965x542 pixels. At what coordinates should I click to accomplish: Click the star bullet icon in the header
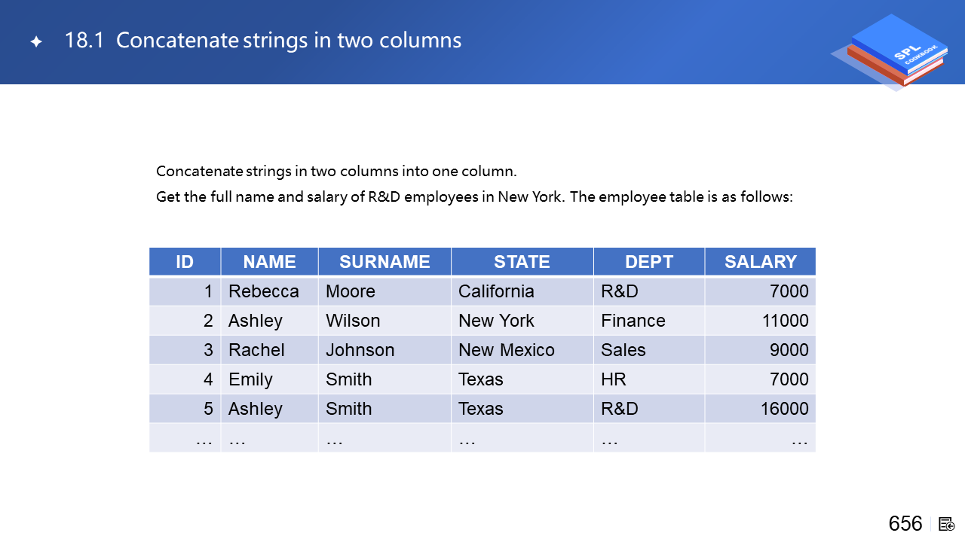pyautogui.click(x=36, y=42)
